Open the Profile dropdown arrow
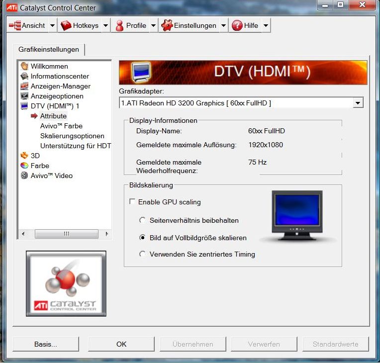The image size is (380, 363). (153, 25)
